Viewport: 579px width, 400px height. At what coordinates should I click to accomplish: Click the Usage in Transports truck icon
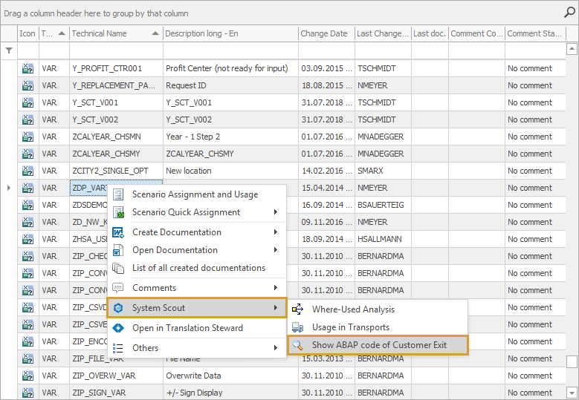coord(297,327)
